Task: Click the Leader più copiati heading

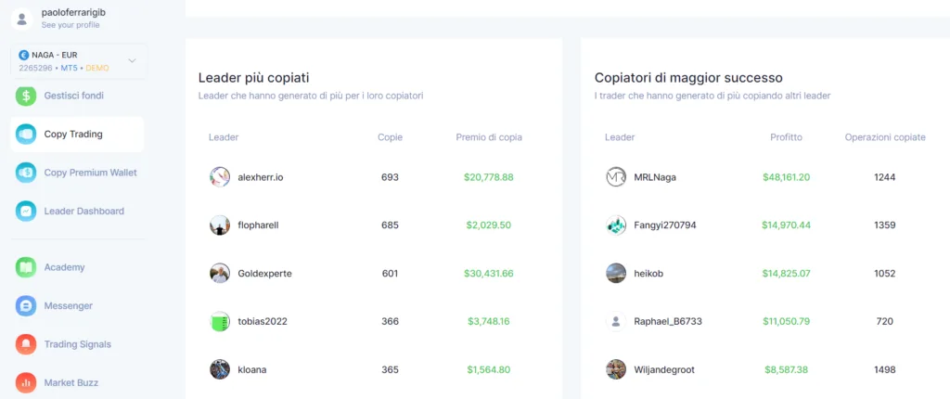Action: click(x=254, y=78)
